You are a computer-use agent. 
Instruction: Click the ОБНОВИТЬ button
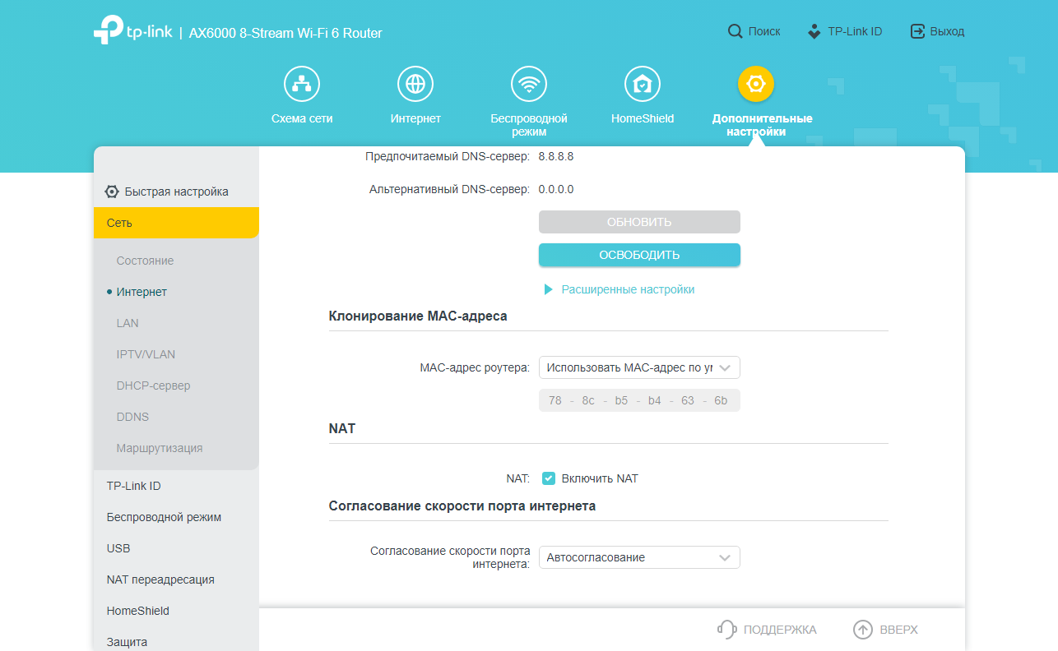(639, 222)
